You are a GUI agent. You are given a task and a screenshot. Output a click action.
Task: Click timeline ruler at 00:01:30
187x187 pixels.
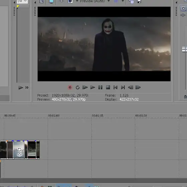141,116
